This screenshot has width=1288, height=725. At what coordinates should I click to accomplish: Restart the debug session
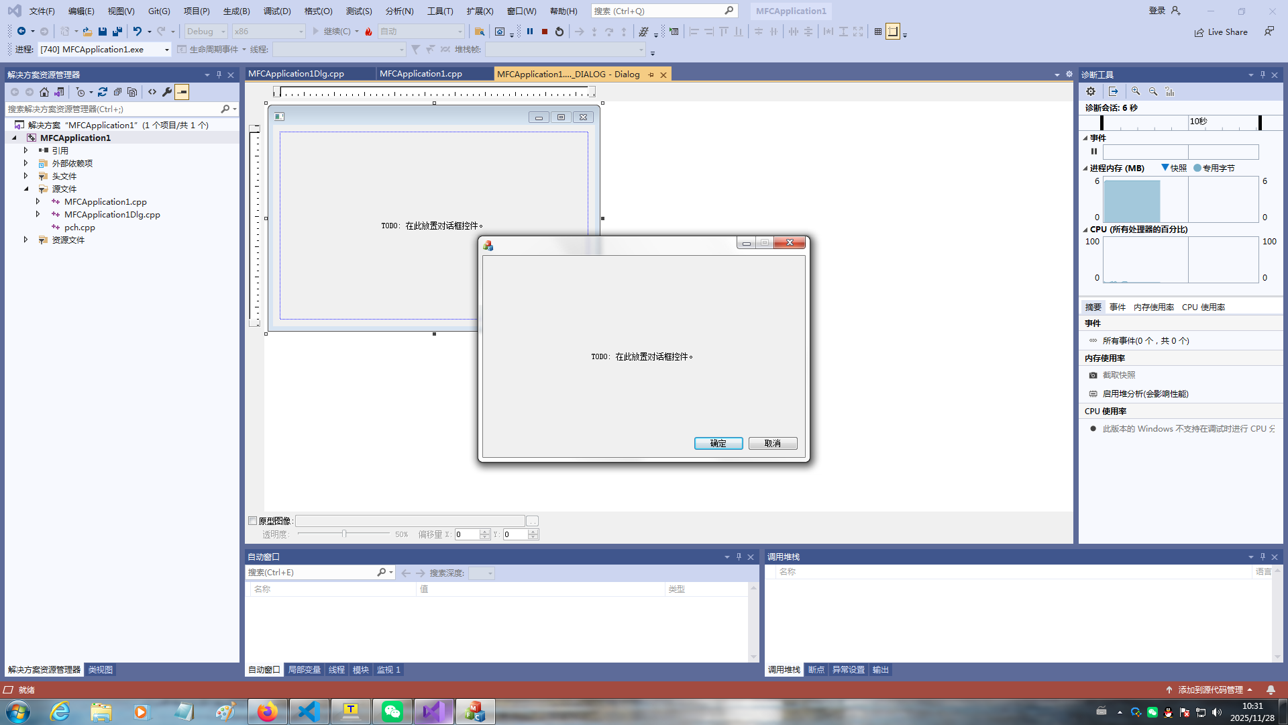pos(559,32)
